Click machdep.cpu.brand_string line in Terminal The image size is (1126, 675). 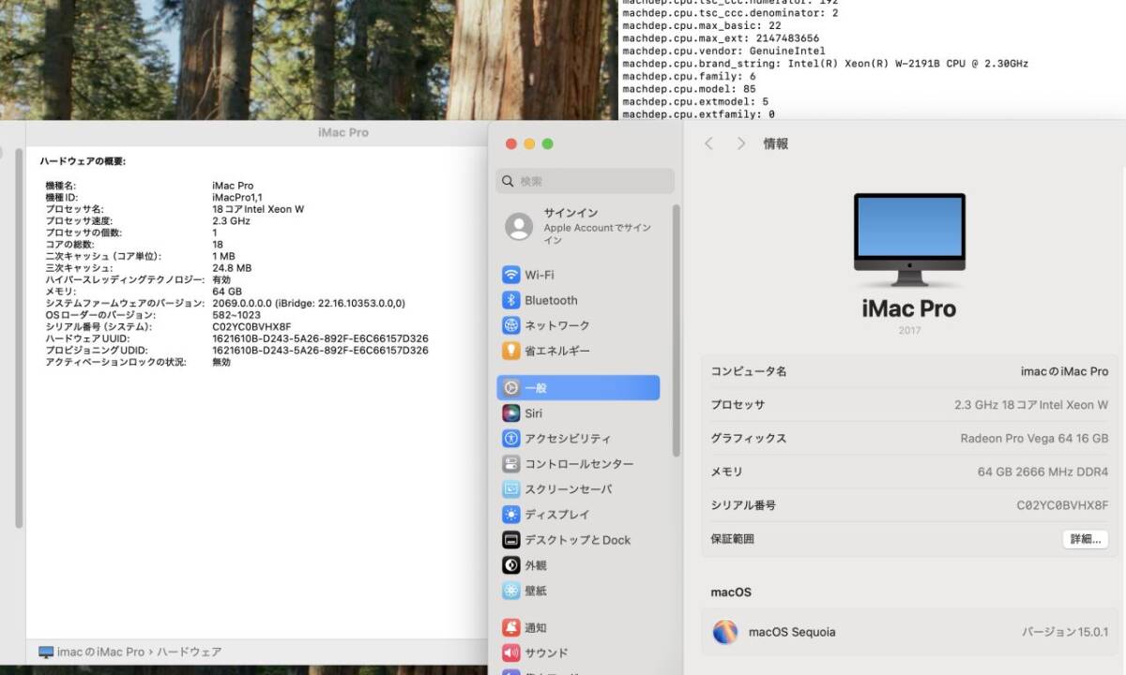(x=825, y=64)
